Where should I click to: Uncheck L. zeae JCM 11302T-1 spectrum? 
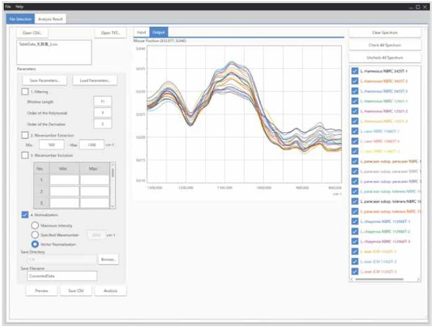click(x=355, y=251)
